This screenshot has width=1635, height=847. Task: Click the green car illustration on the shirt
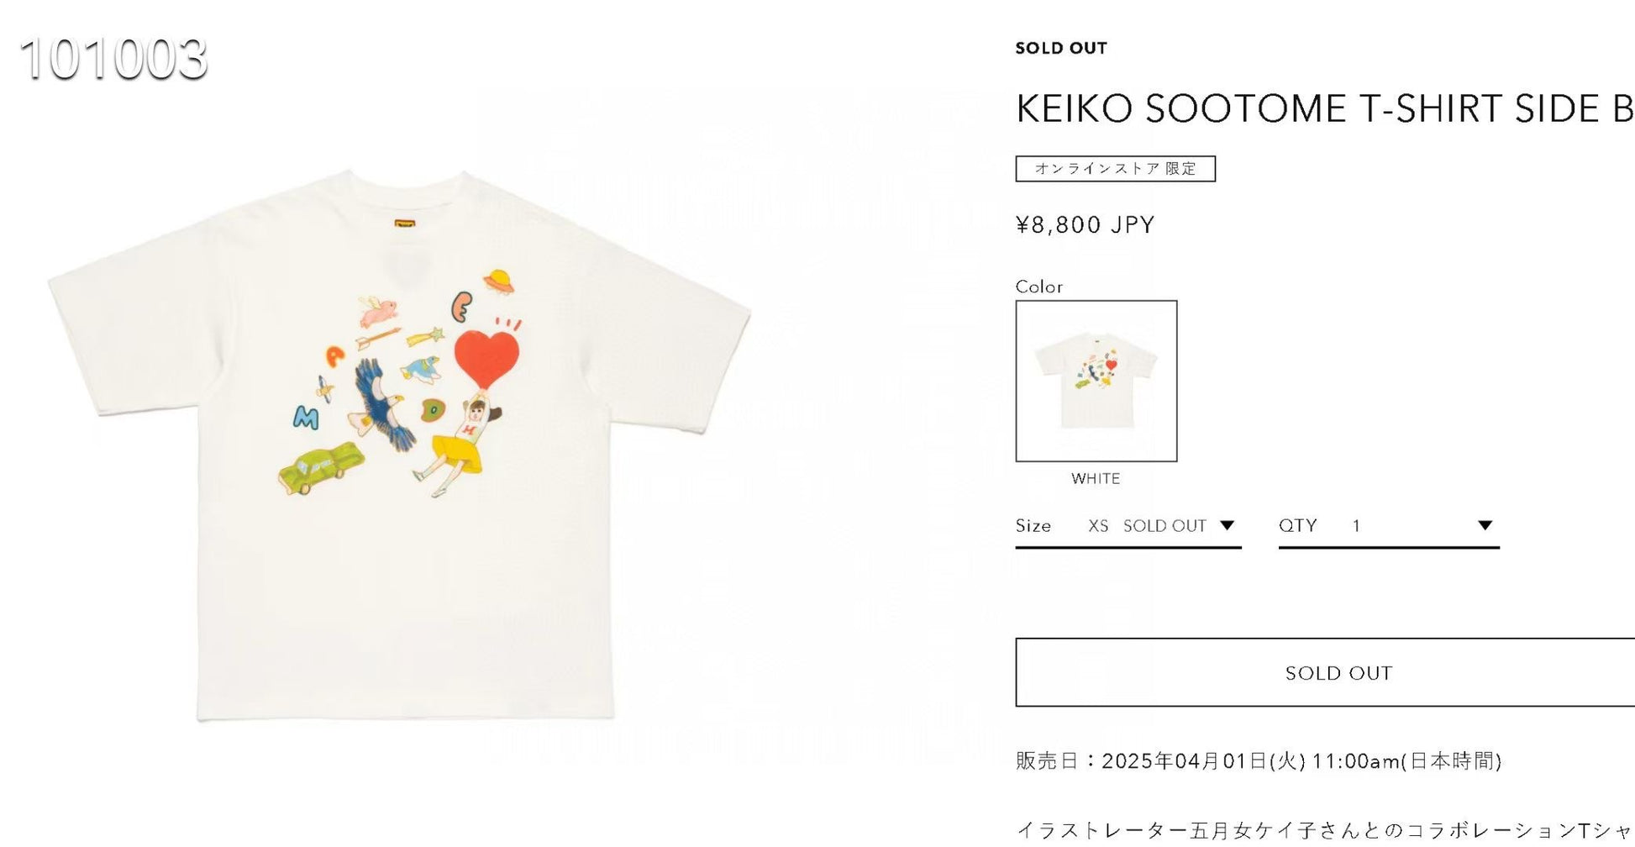(x=321, y=468)
